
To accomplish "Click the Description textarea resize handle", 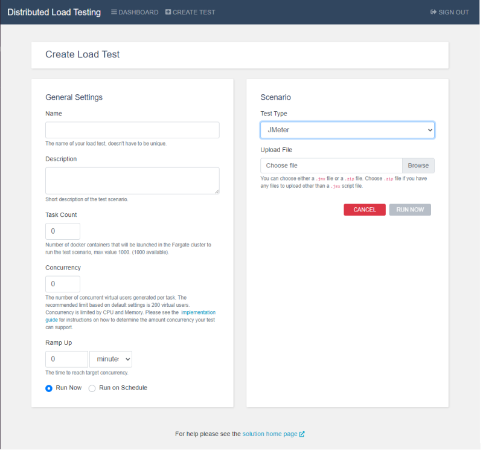I will pos(217,191).
